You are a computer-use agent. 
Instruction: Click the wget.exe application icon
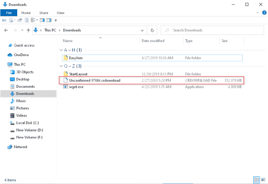point(66,87)
